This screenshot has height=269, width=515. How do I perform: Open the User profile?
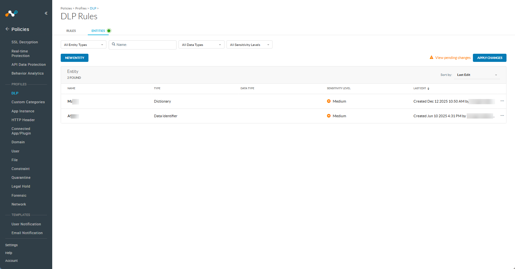point(15,151)
